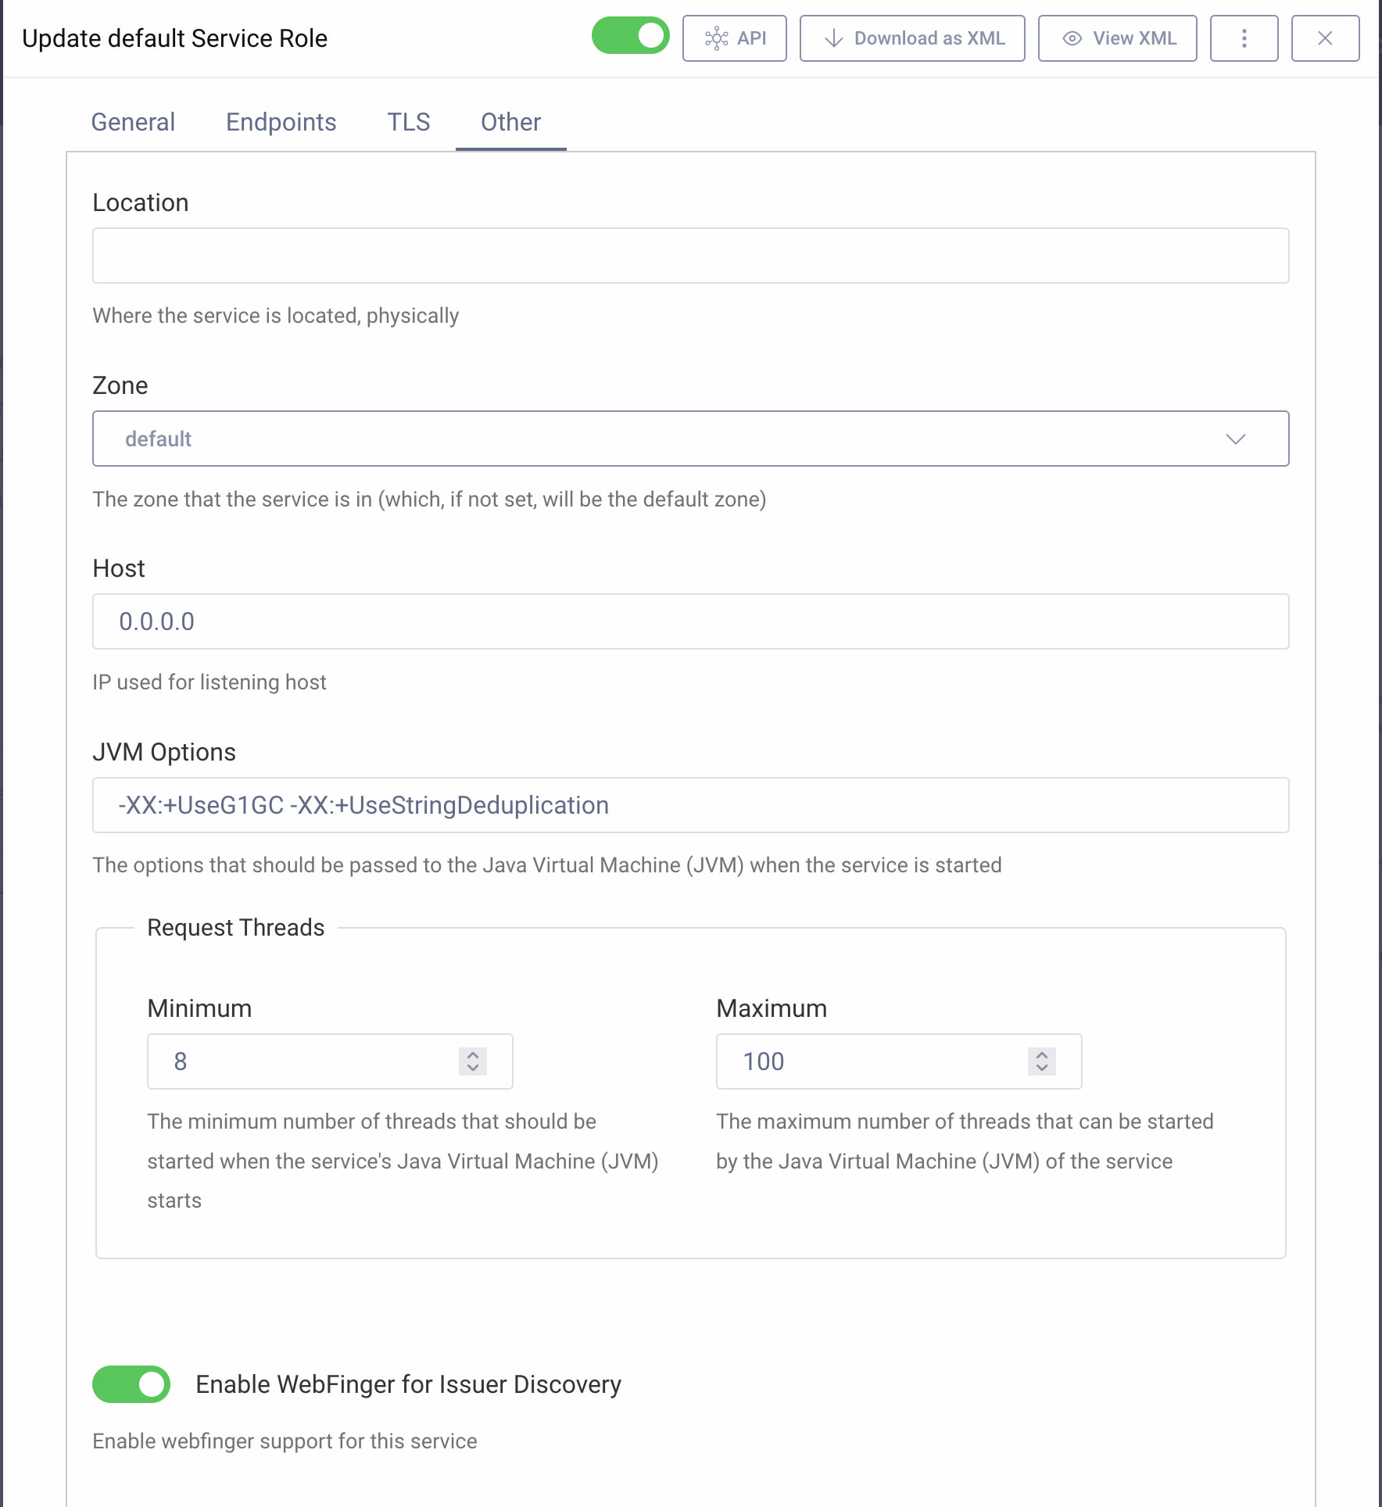Turn off Enable WebFinger for Issuer Discovery
Viewport: 1382px width, 1507px height.
point(131,1384)
